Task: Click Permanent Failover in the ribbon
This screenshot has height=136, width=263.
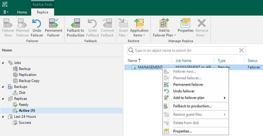Action: [53, 28]
